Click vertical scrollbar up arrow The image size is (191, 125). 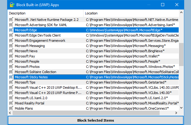(x=181, y=12)
